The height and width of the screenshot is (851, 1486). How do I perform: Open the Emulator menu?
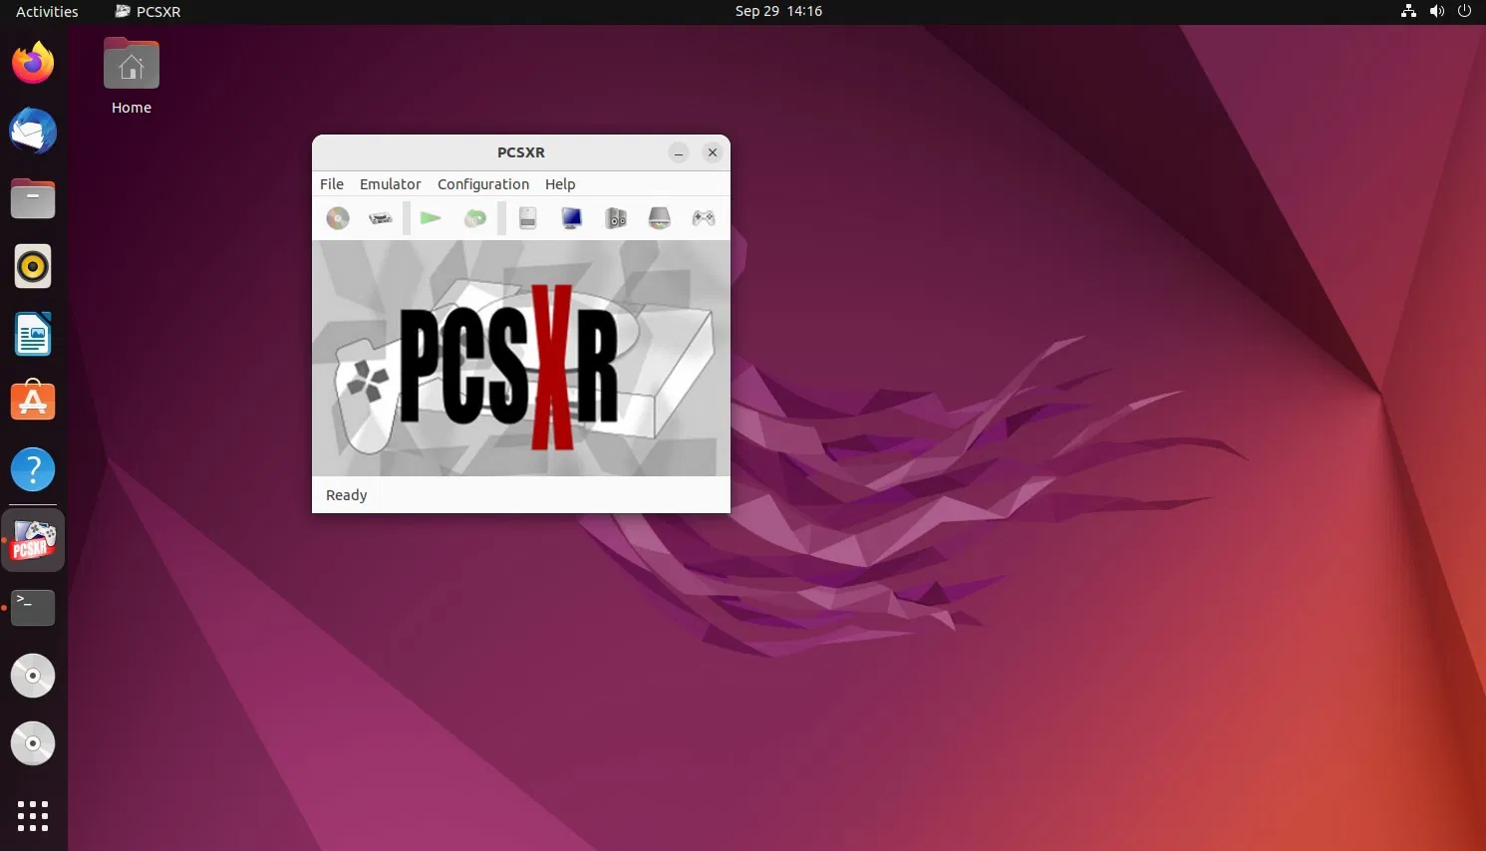(390, 183)
